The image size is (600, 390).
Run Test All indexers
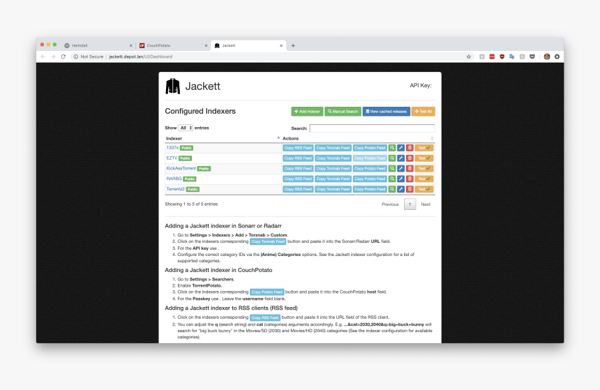(423, 112)
